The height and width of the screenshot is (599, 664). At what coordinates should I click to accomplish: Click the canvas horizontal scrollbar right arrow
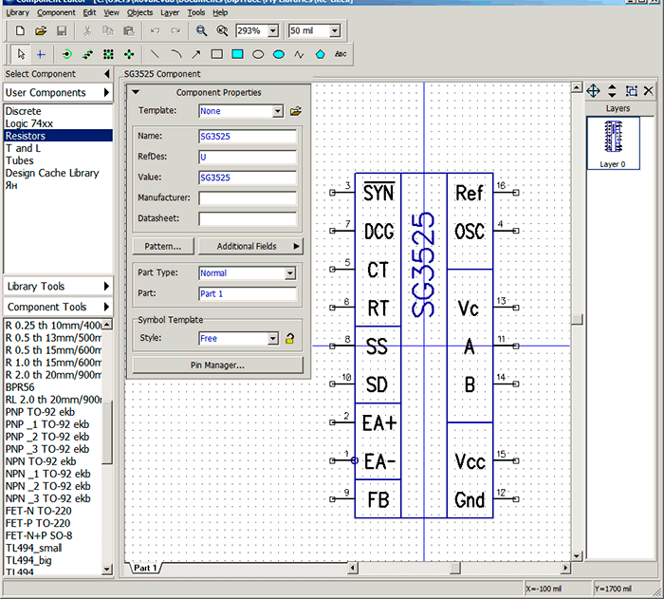tap(565, 568)
